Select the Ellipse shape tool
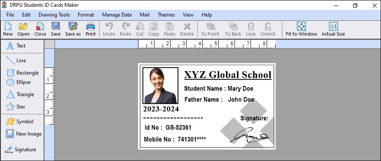 pyautogui.click(x=19, y=82)
